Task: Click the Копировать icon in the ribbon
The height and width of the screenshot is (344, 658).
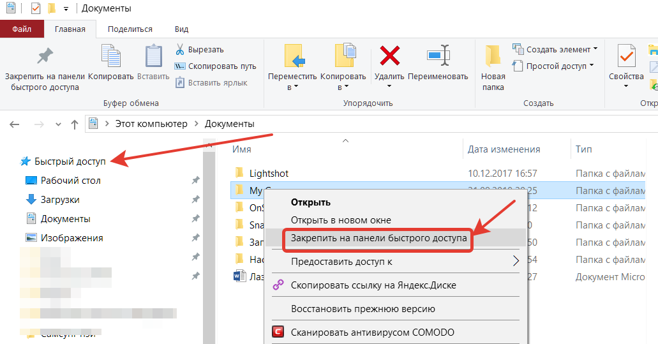Action: tap(110, 56)
